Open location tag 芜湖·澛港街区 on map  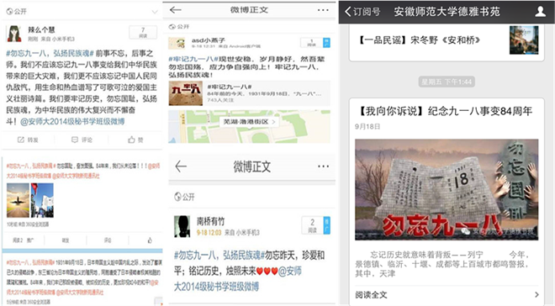[x=249, y=122]
